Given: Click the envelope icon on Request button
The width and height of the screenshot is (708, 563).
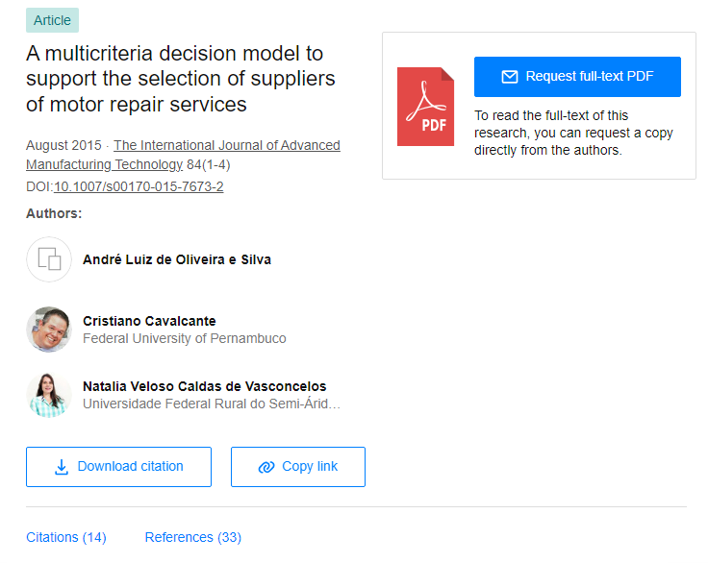Looking at the screenshot, I should (510, 77).
